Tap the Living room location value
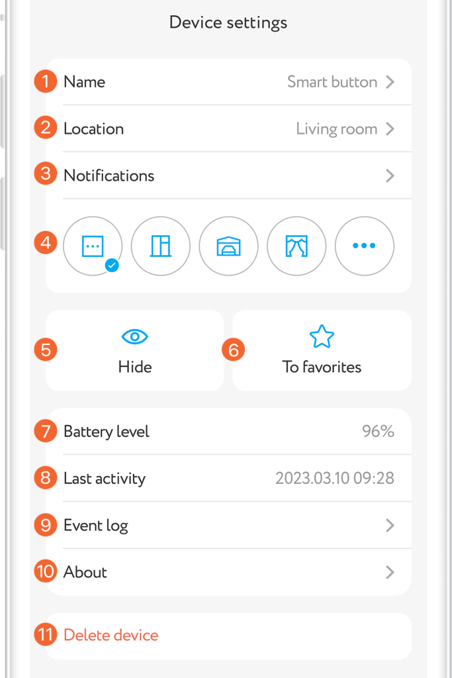Image resolution: width=452 pixels, height=678 pixels. pyautogui.click(x=336, y=129)
